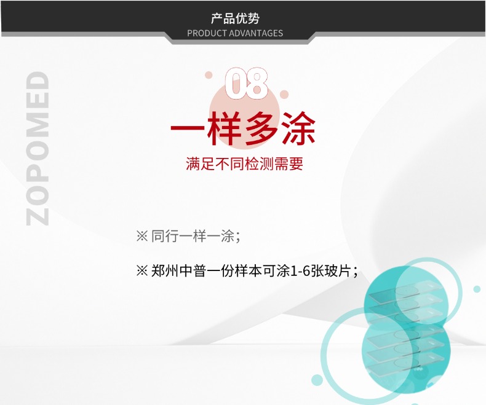Click the small pink dot left of 08

pyautogui.click(x=209, y=75)
